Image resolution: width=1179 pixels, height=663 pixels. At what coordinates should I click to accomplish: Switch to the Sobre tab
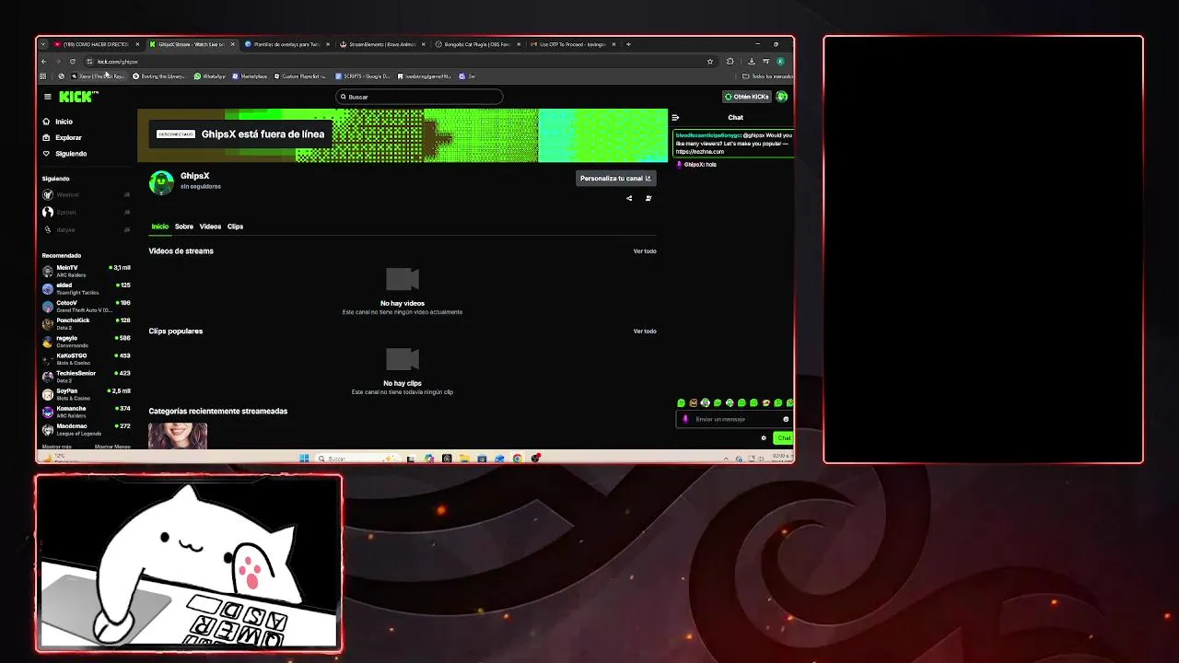coord(184,227)
